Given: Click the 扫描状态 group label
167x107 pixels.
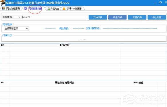Looking at the screenshot, I should pyautogui.click(x=7, y=35).
